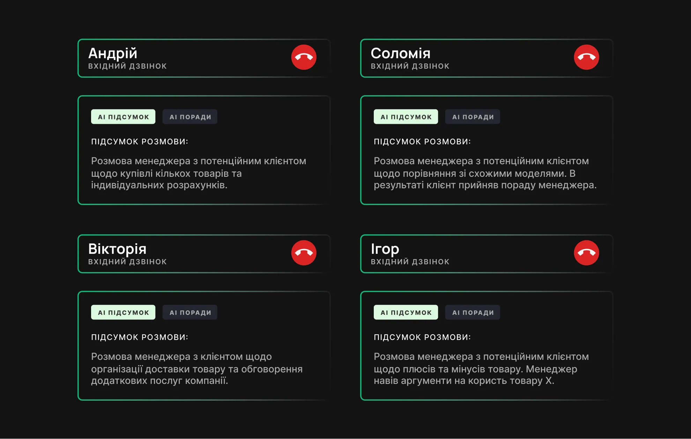Click the Андрій caller name

113,53
